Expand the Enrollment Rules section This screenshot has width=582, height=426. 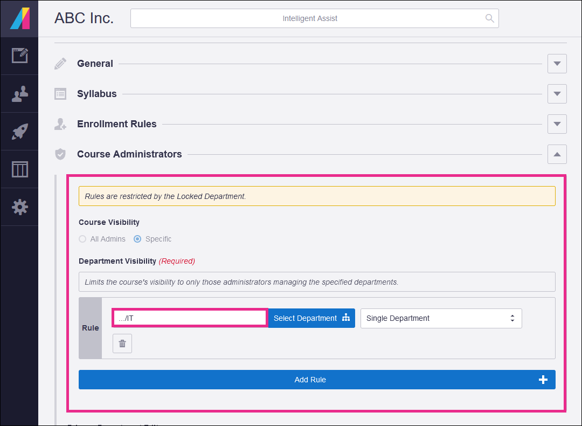[x=557, y=123]
